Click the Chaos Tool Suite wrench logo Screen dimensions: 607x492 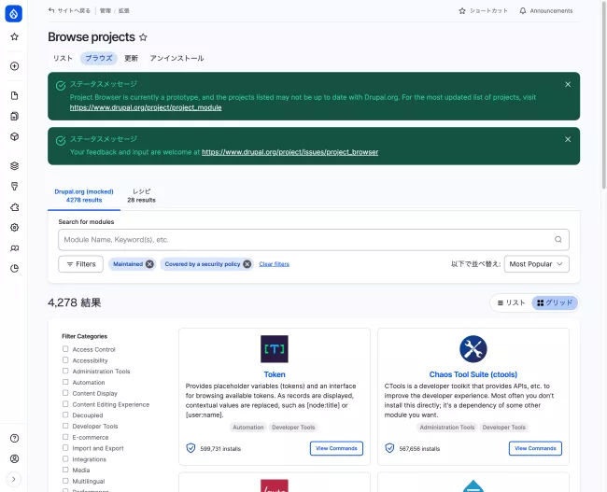point(473,349)
